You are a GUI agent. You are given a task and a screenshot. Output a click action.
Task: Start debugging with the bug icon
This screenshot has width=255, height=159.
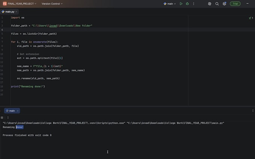click(187, 4)
